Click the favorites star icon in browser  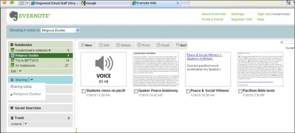click(x=4, y=3)
